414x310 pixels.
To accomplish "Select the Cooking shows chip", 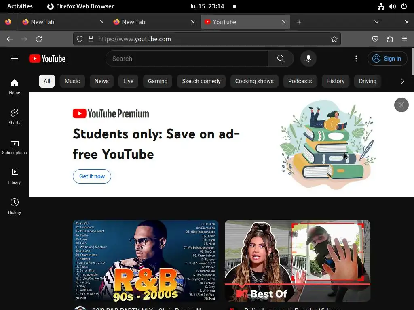I will click(x=255, y=81).
